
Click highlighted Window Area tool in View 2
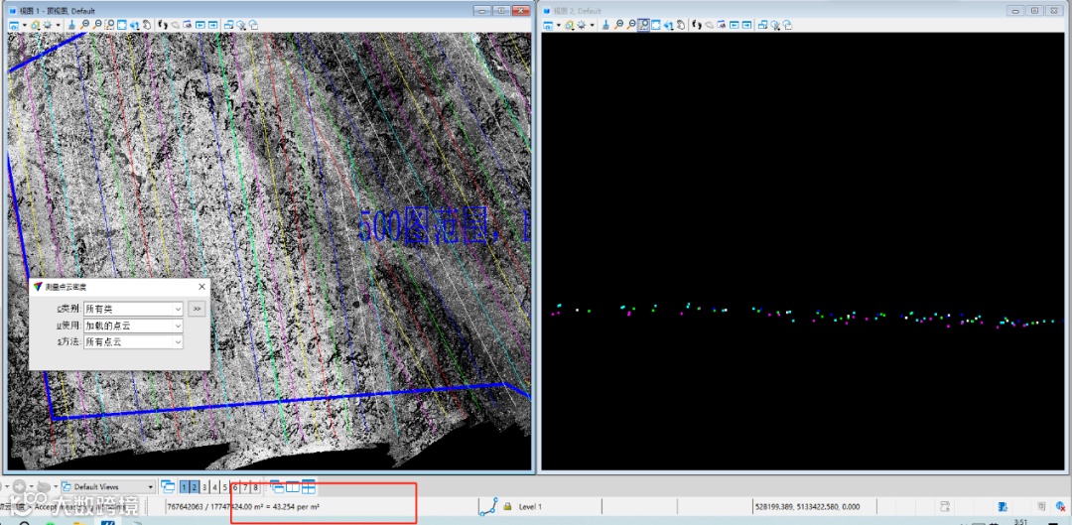point(643,25)
